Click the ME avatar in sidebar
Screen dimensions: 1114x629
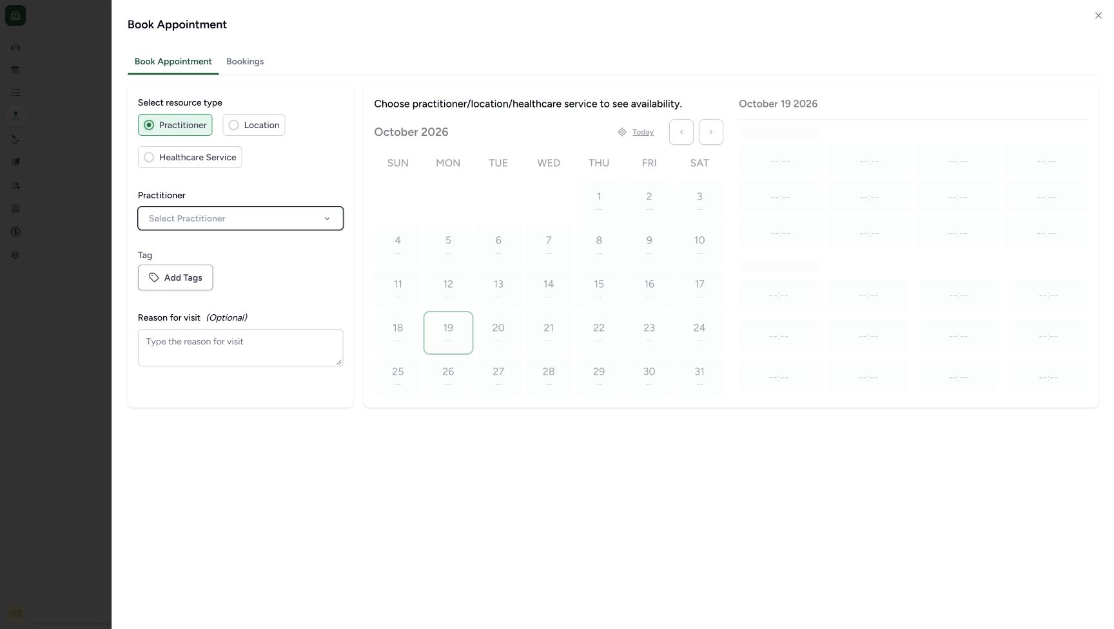[x=15, y=614]
